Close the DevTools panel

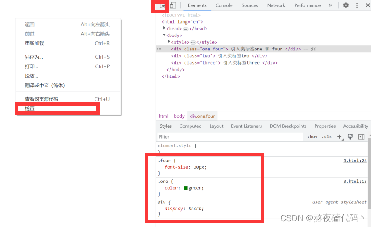pyautogui.click(x=368, y=5)
